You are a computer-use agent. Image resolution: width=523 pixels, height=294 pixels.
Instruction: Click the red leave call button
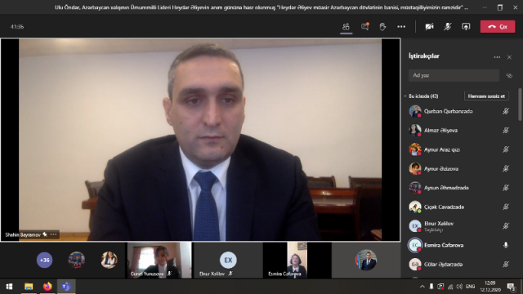click(x=498, y=27)
